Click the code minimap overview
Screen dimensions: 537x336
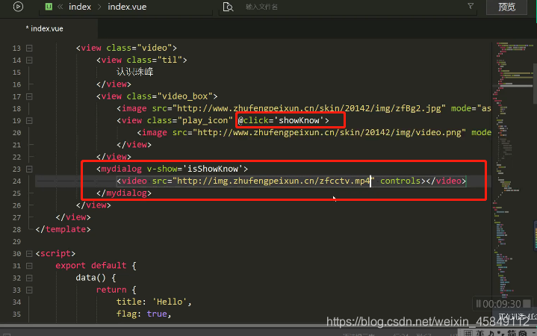tap(512, 171)
